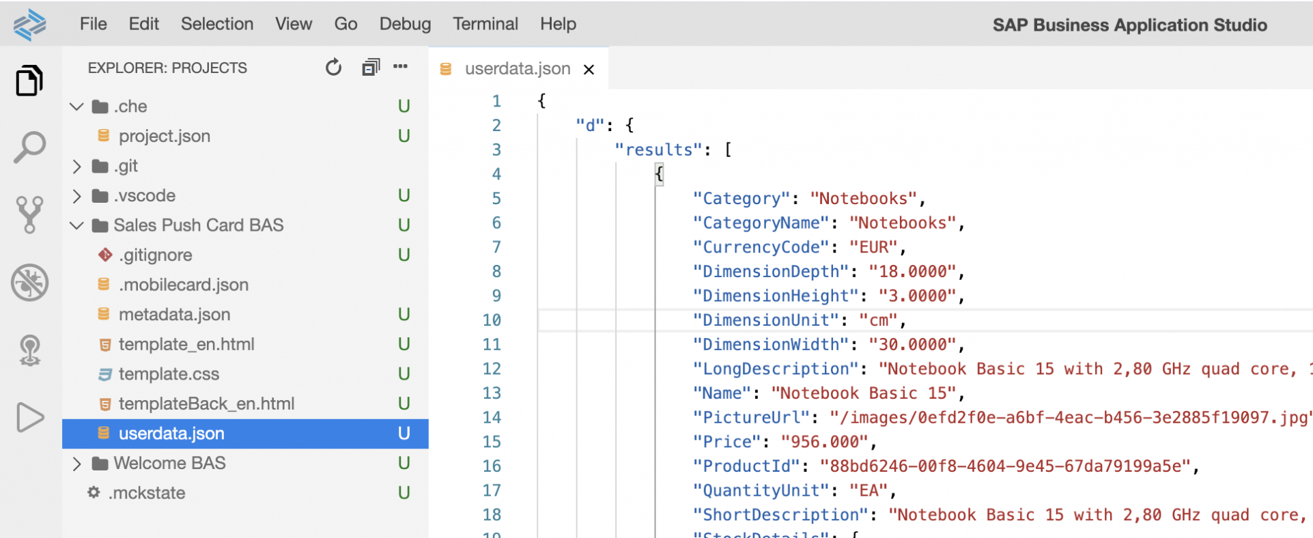This screenshot has width=1313, height=538.
Task: Collapse the .che folder
Action: pyautogui.click(x=76, y=107)
